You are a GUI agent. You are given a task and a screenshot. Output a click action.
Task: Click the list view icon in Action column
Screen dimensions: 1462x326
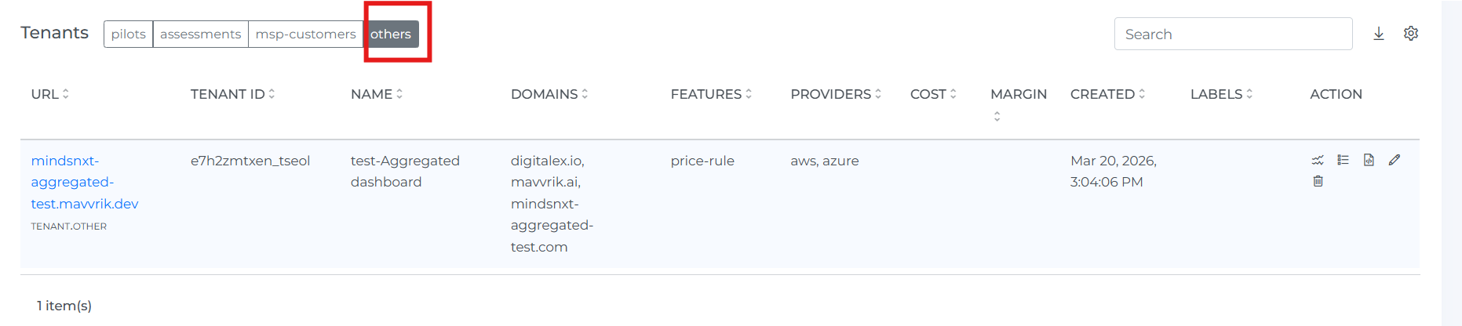1343,160
